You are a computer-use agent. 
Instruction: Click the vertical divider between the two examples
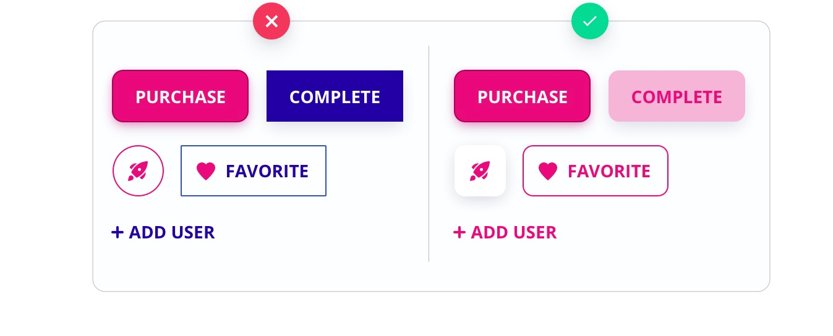[x=429, y=153]
